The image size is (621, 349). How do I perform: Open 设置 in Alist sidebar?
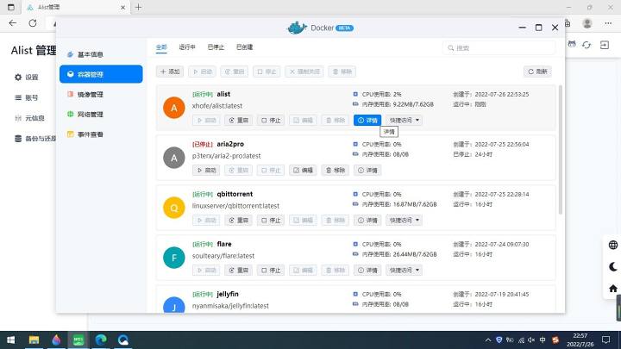click(x=27, y=78)
